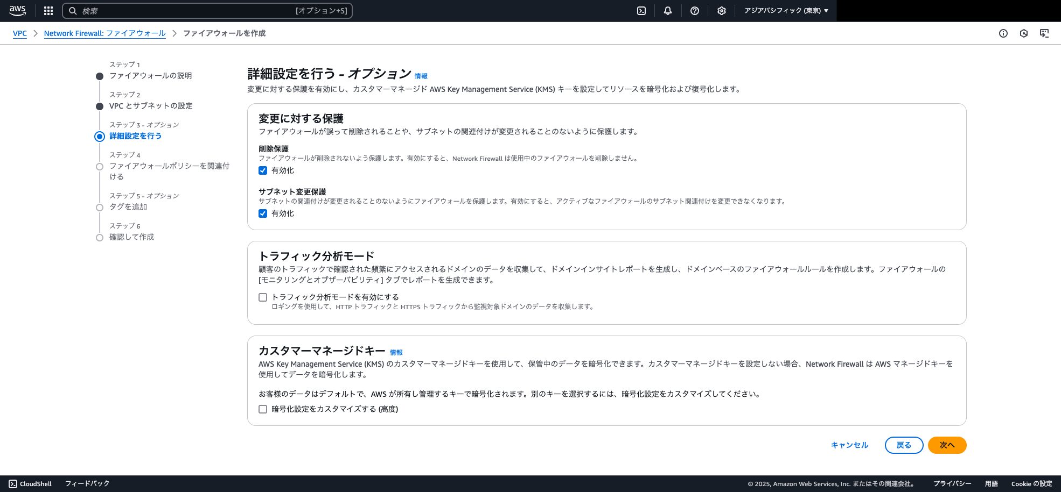Open the services grid menu icon
The width and height of the screenshot is (1061, 492).
(x=48, y=11)
